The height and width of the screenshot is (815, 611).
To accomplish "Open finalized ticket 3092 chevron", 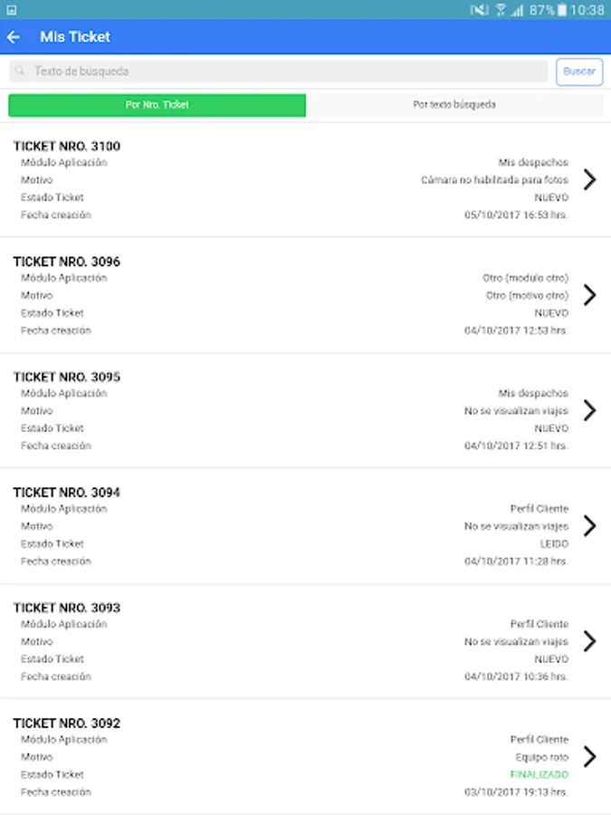I will pyautogui.click(x=589, y=757).
